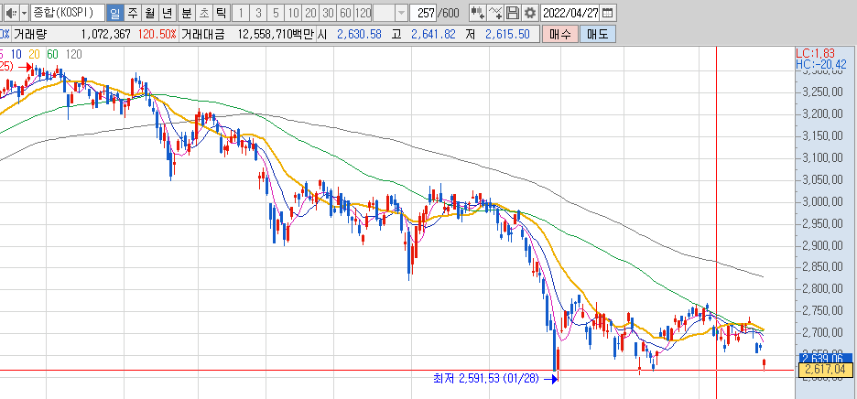Click the 20 moving average legend label
This screenshot has width=857, height=399.
34,54
